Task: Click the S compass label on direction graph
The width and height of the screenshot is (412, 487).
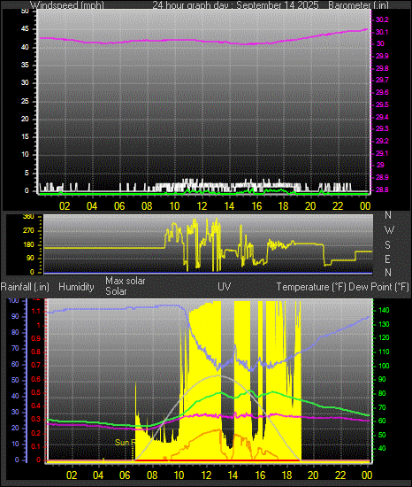Action: pos(387,245)
